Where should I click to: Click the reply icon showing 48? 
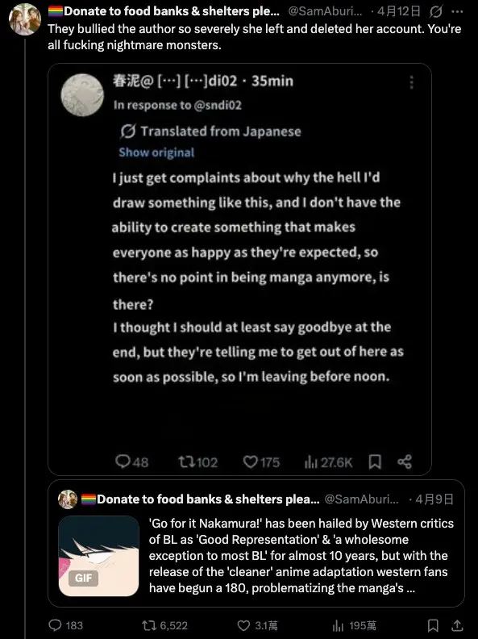[x=123, y=461]
